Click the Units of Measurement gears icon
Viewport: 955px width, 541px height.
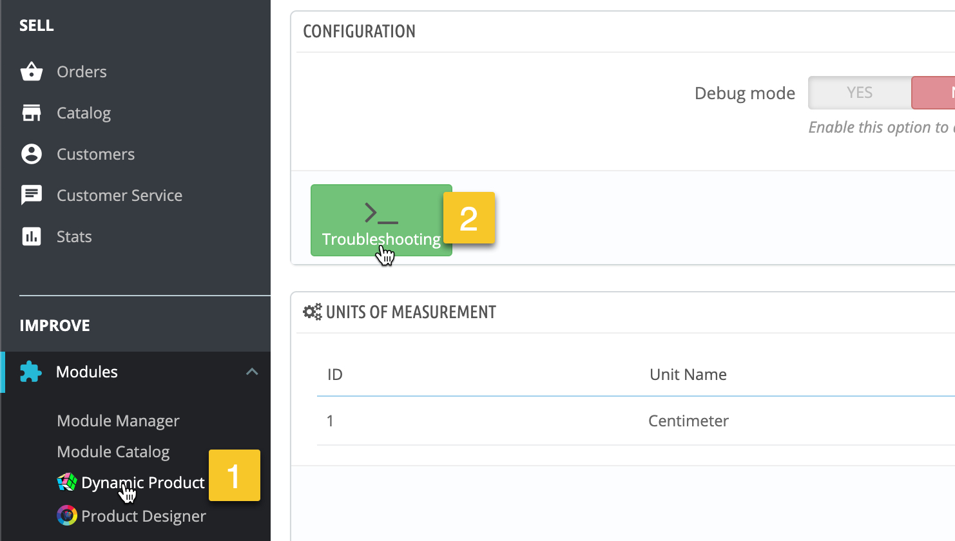pos(313,312)
